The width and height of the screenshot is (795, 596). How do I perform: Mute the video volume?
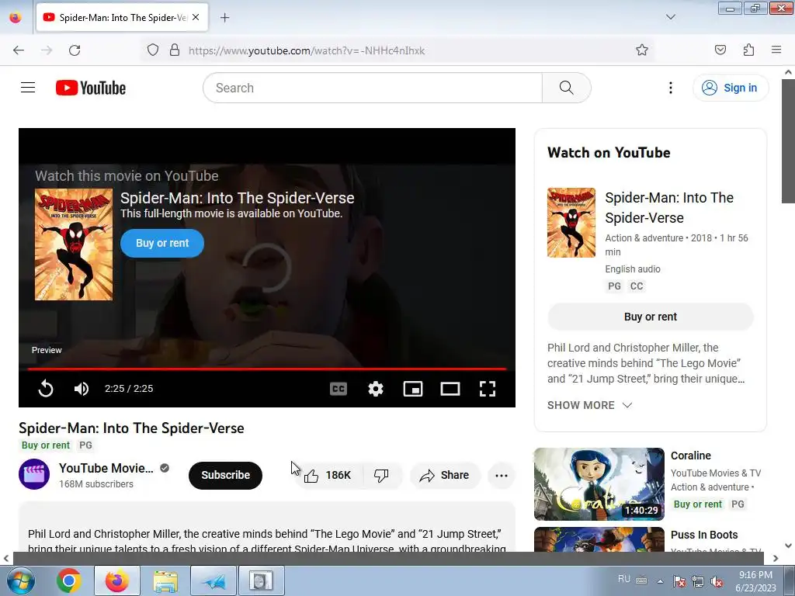82,389
